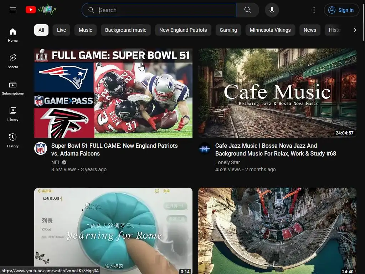Visit the NFL channel name link
Screen dimensions: 365x274
tap(56, 162)
